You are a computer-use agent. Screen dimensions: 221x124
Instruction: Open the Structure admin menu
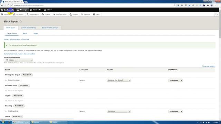18,14
